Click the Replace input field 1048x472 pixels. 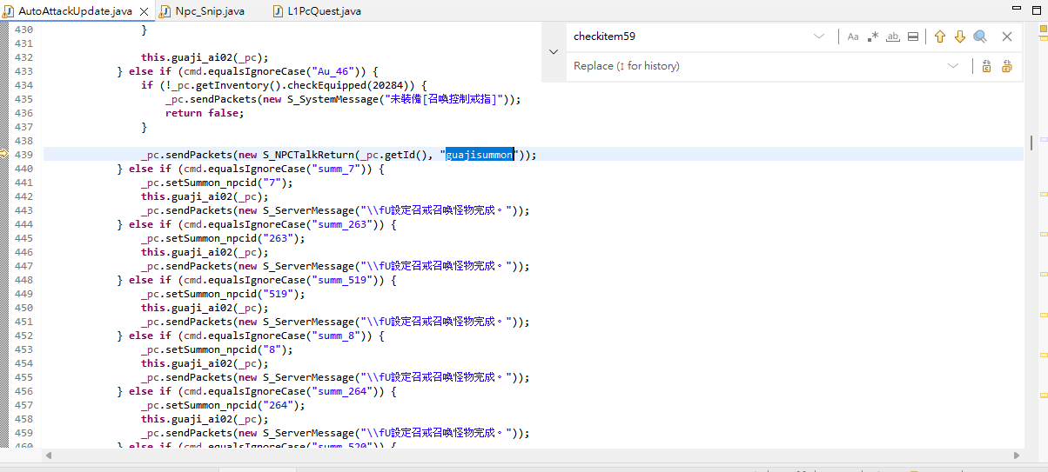756,66
